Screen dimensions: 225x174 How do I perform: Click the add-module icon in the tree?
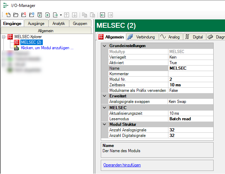[17, 48]
